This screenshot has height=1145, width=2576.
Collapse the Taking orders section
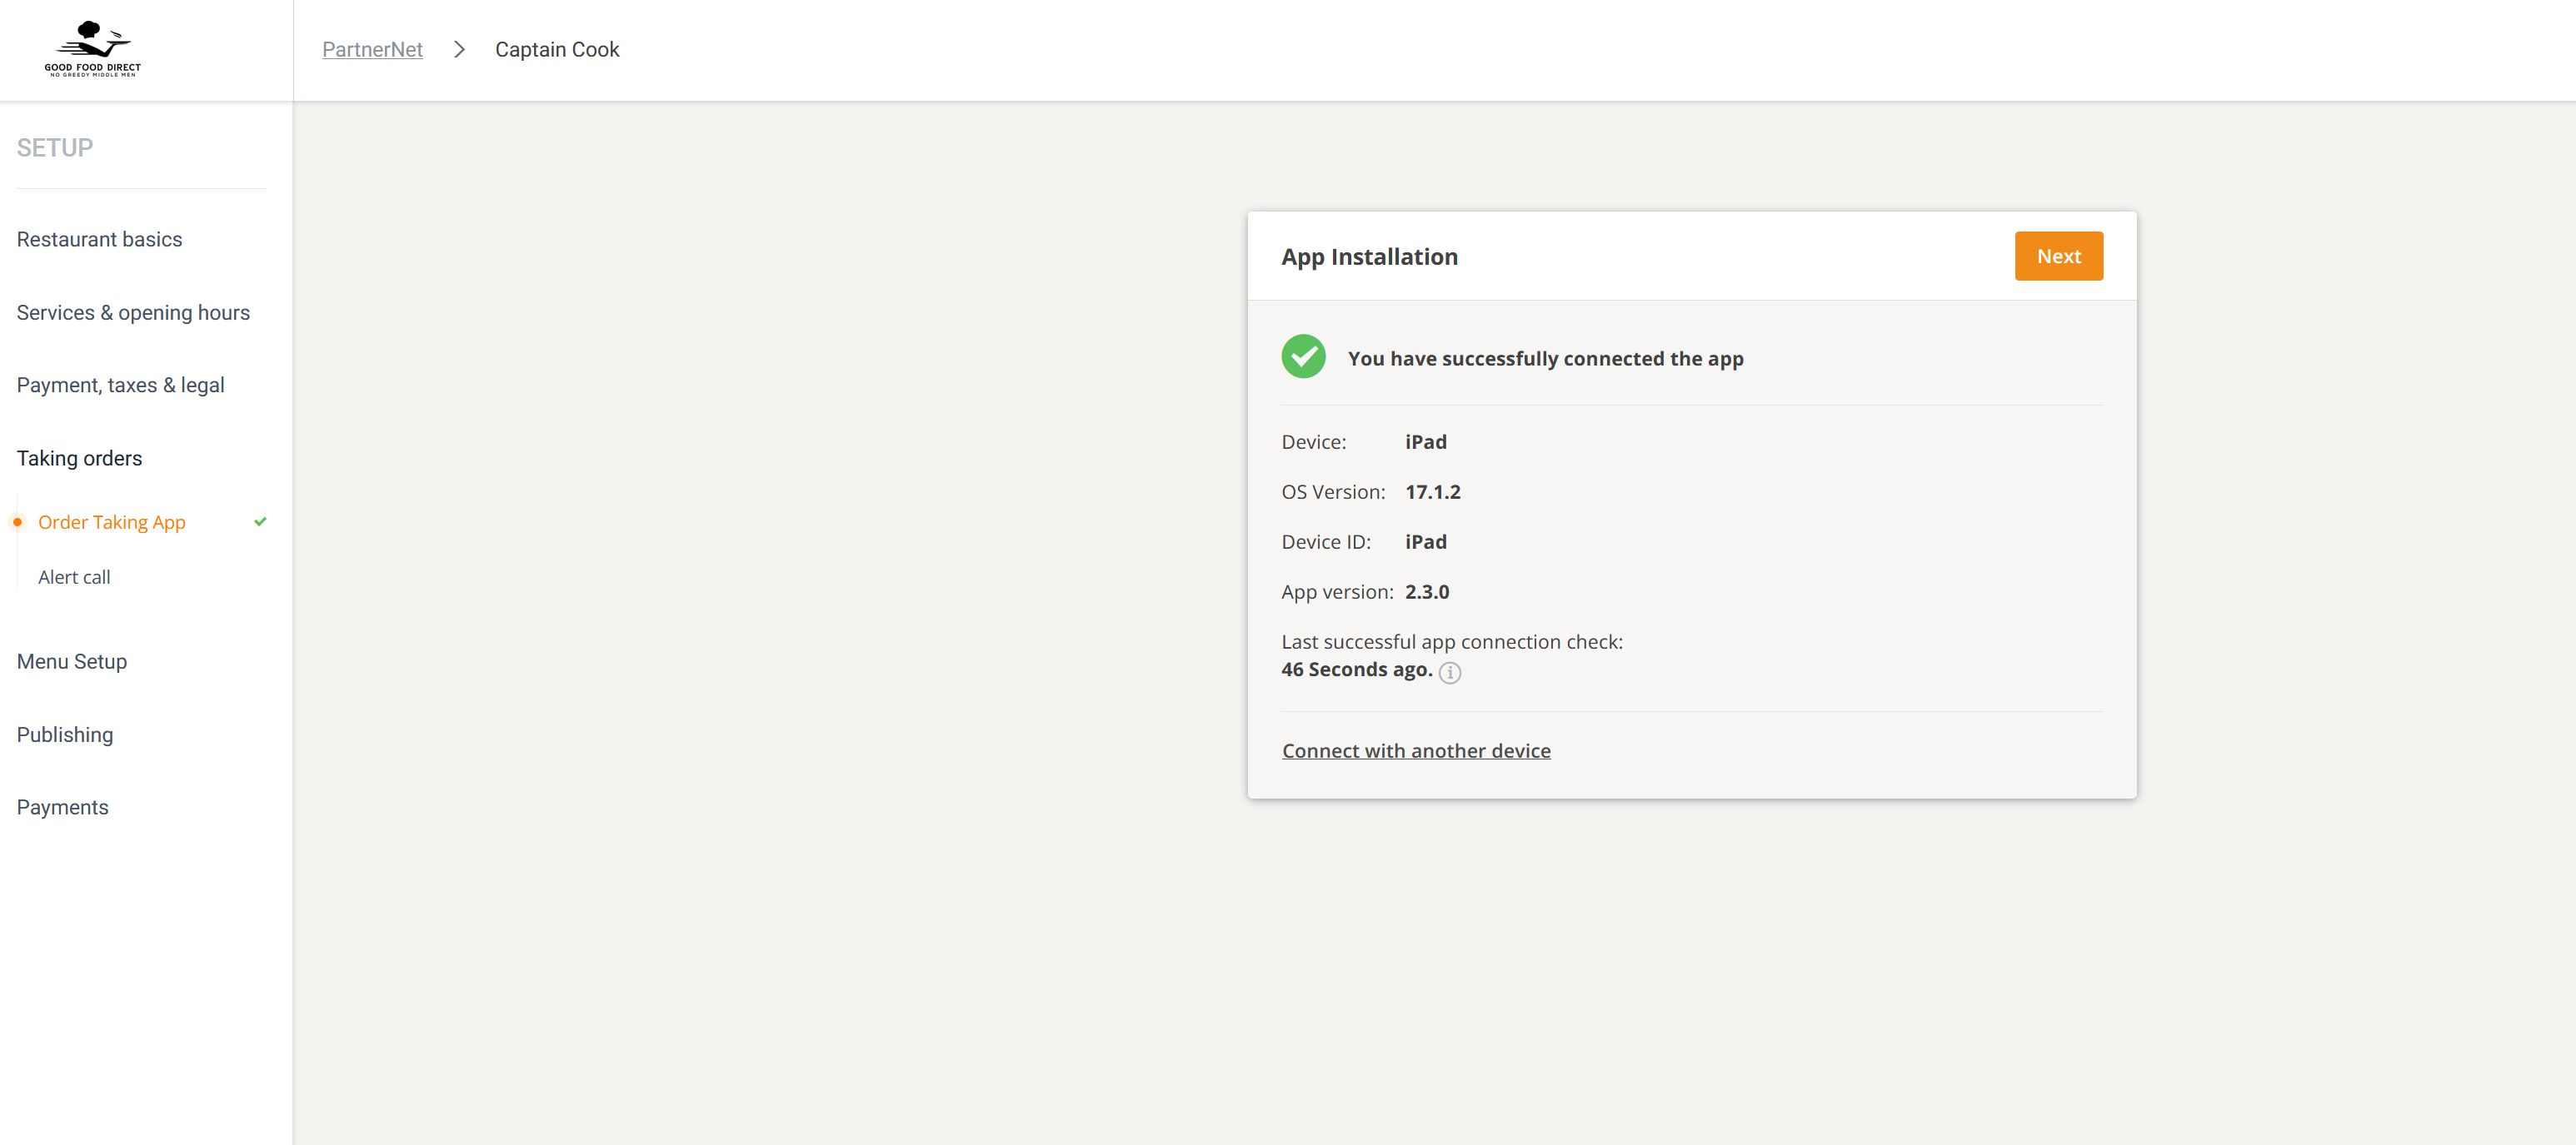click(79, 459)
